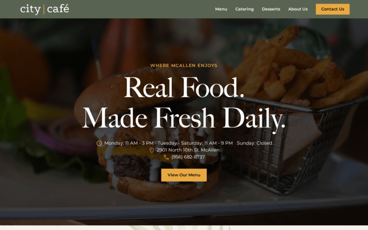Go to the Catering page
Viewport: 368px width, 230px height.
coord(244,9)
